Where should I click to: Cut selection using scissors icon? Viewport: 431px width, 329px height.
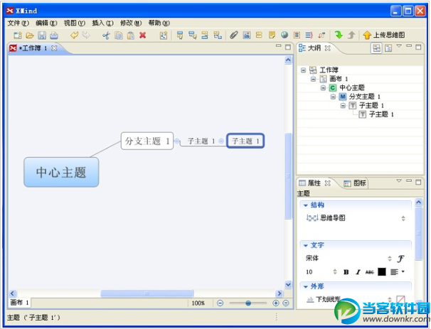click(x=106, y=36)
